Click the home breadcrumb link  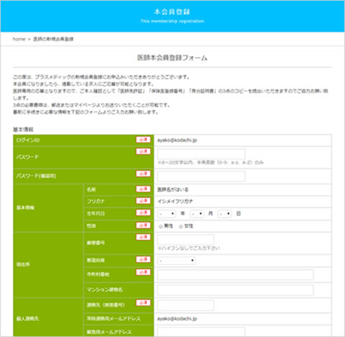click(19, 39)
